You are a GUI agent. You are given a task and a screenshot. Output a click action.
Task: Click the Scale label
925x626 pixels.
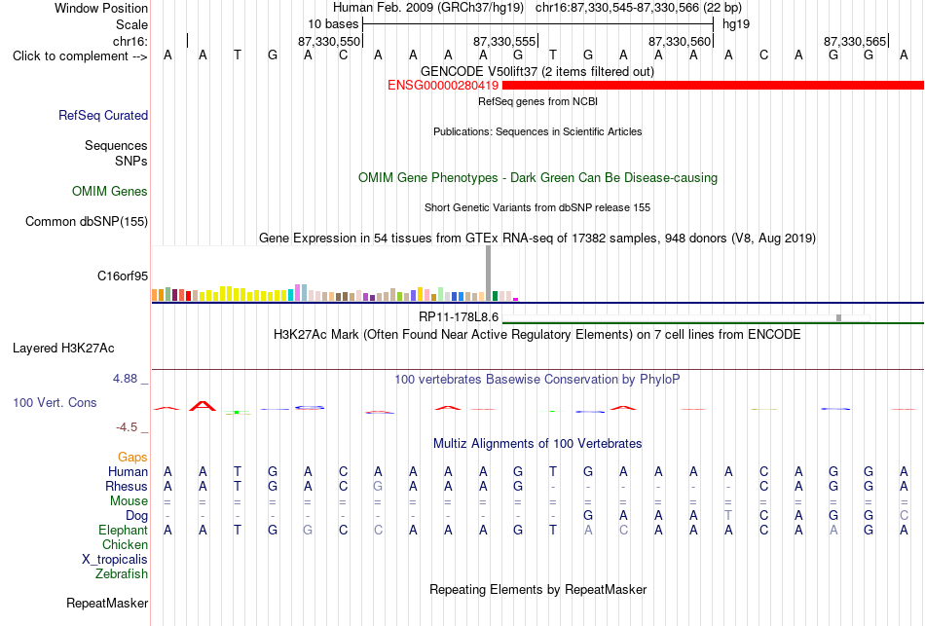(131, 24)
